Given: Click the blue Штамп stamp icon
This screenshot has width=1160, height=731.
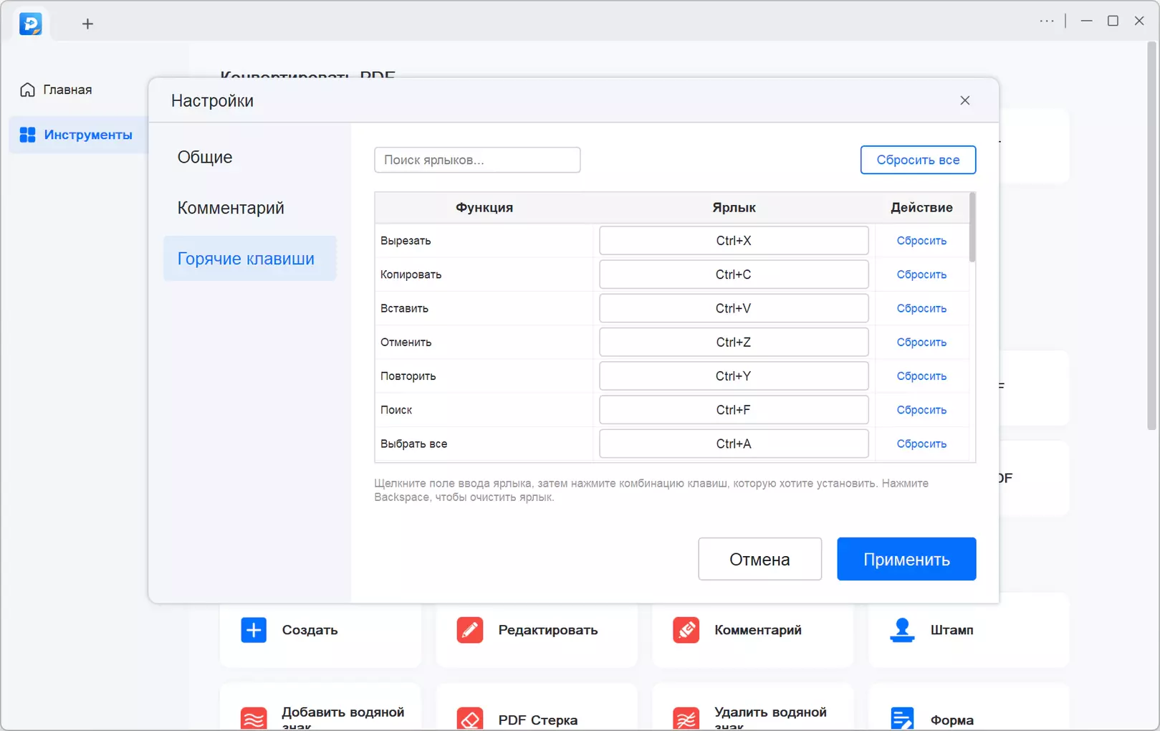Looking at the screenshot, I should 902,630.
